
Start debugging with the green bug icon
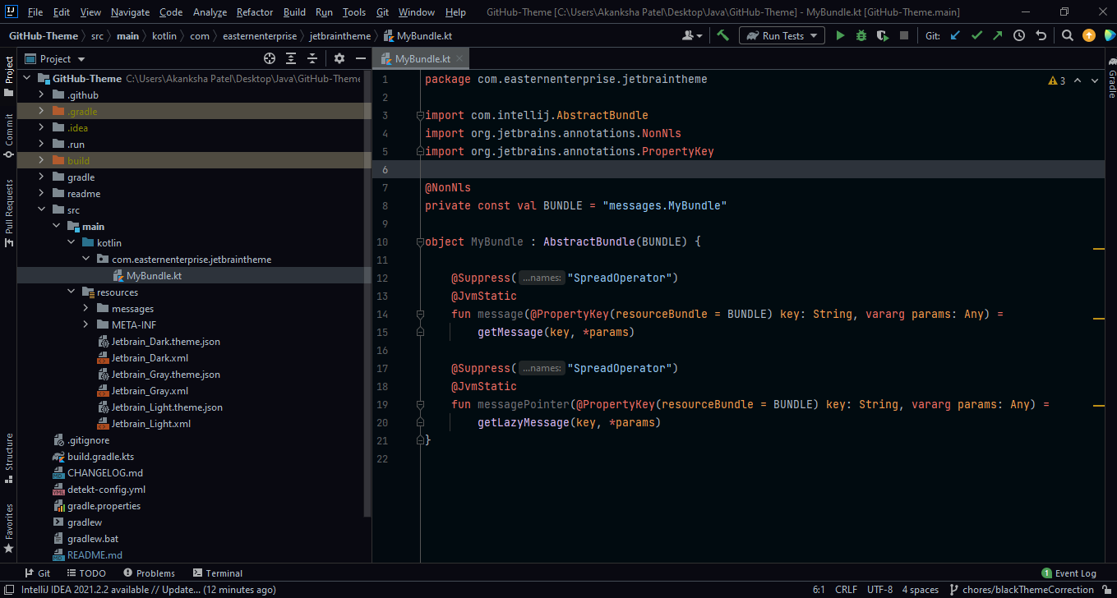[861, 35]
